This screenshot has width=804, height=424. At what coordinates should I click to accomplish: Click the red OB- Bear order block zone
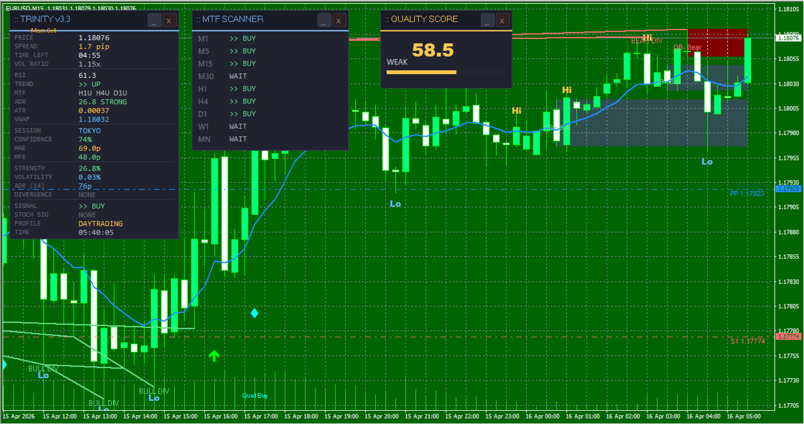pos(717,42)
